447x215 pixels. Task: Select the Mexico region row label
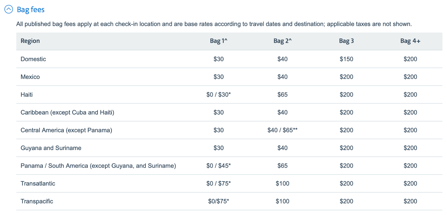[30, 77]
